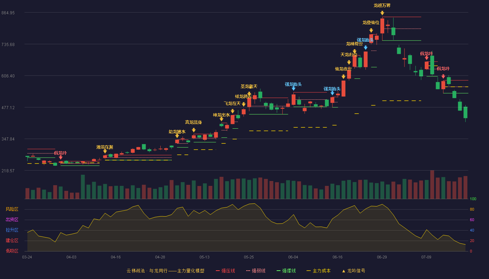
Task: Click the last green candle on the chart
Action: point(465,112)
